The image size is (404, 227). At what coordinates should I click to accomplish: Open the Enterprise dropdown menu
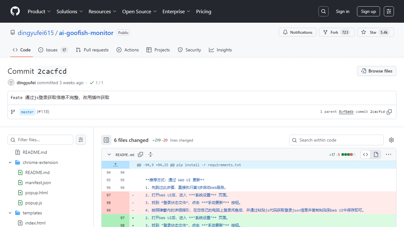pyautogui.click(x=176, y=11)
